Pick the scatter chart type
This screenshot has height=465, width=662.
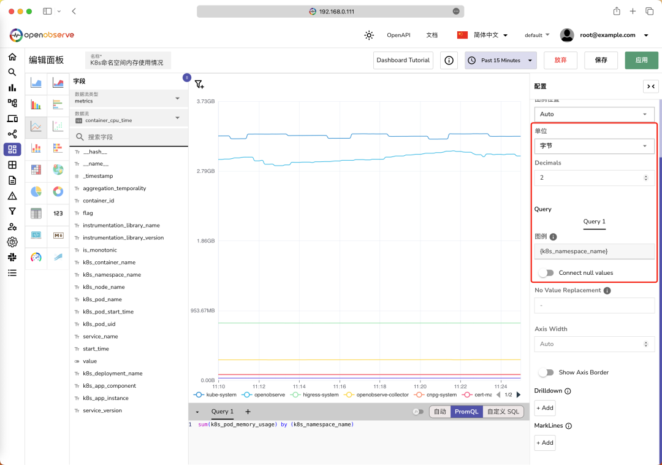[58, 126]
